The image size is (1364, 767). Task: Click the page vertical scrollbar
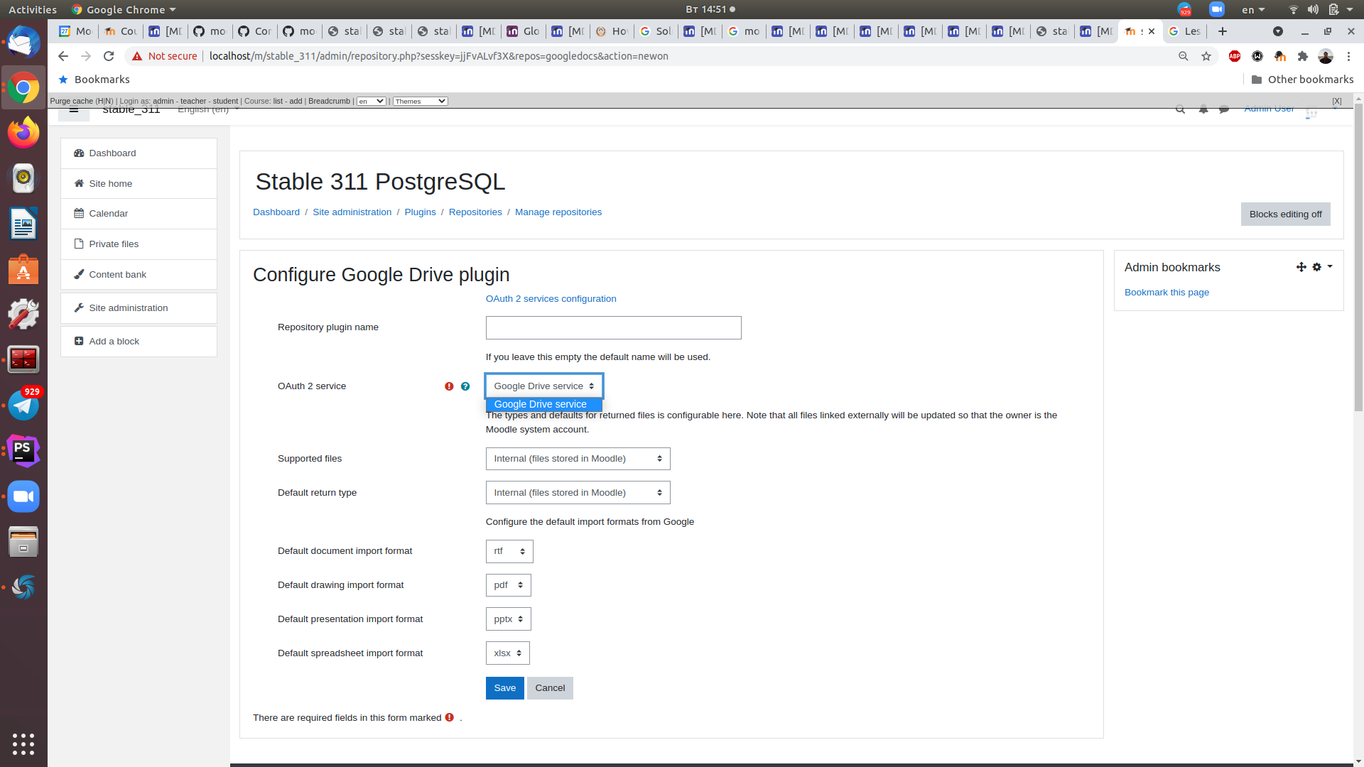(1358, 256)
